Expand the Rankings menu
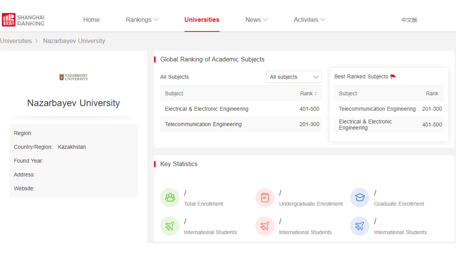 pyautogui.click(x=142, y=20)
